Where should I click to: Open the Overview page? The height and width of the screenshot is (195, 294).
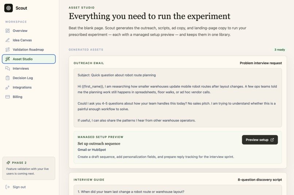coord(29,31)
